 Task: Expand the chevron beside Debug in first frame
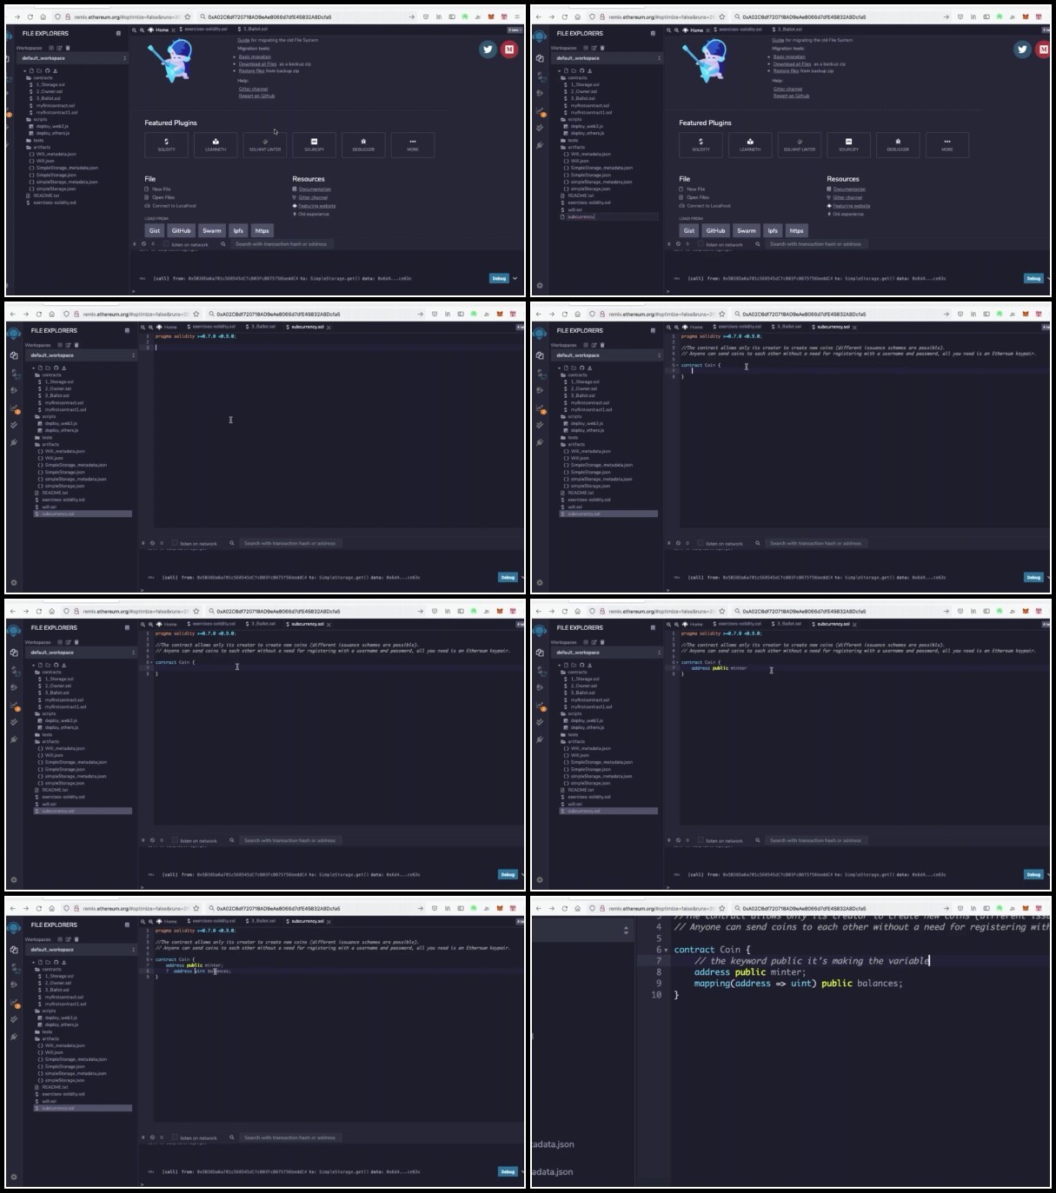tap(515, 278)
